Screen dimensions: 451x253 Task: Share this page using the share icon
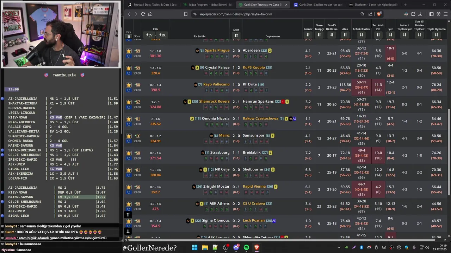click(370, 14)
